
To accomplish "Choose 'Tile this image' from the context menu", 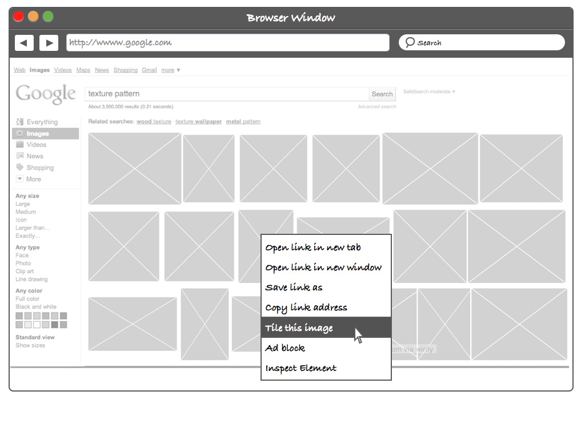I will (x=299, y=328).
